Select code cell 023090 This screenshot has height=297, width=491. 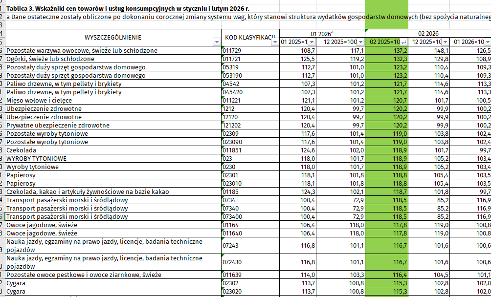click(250, 142)
